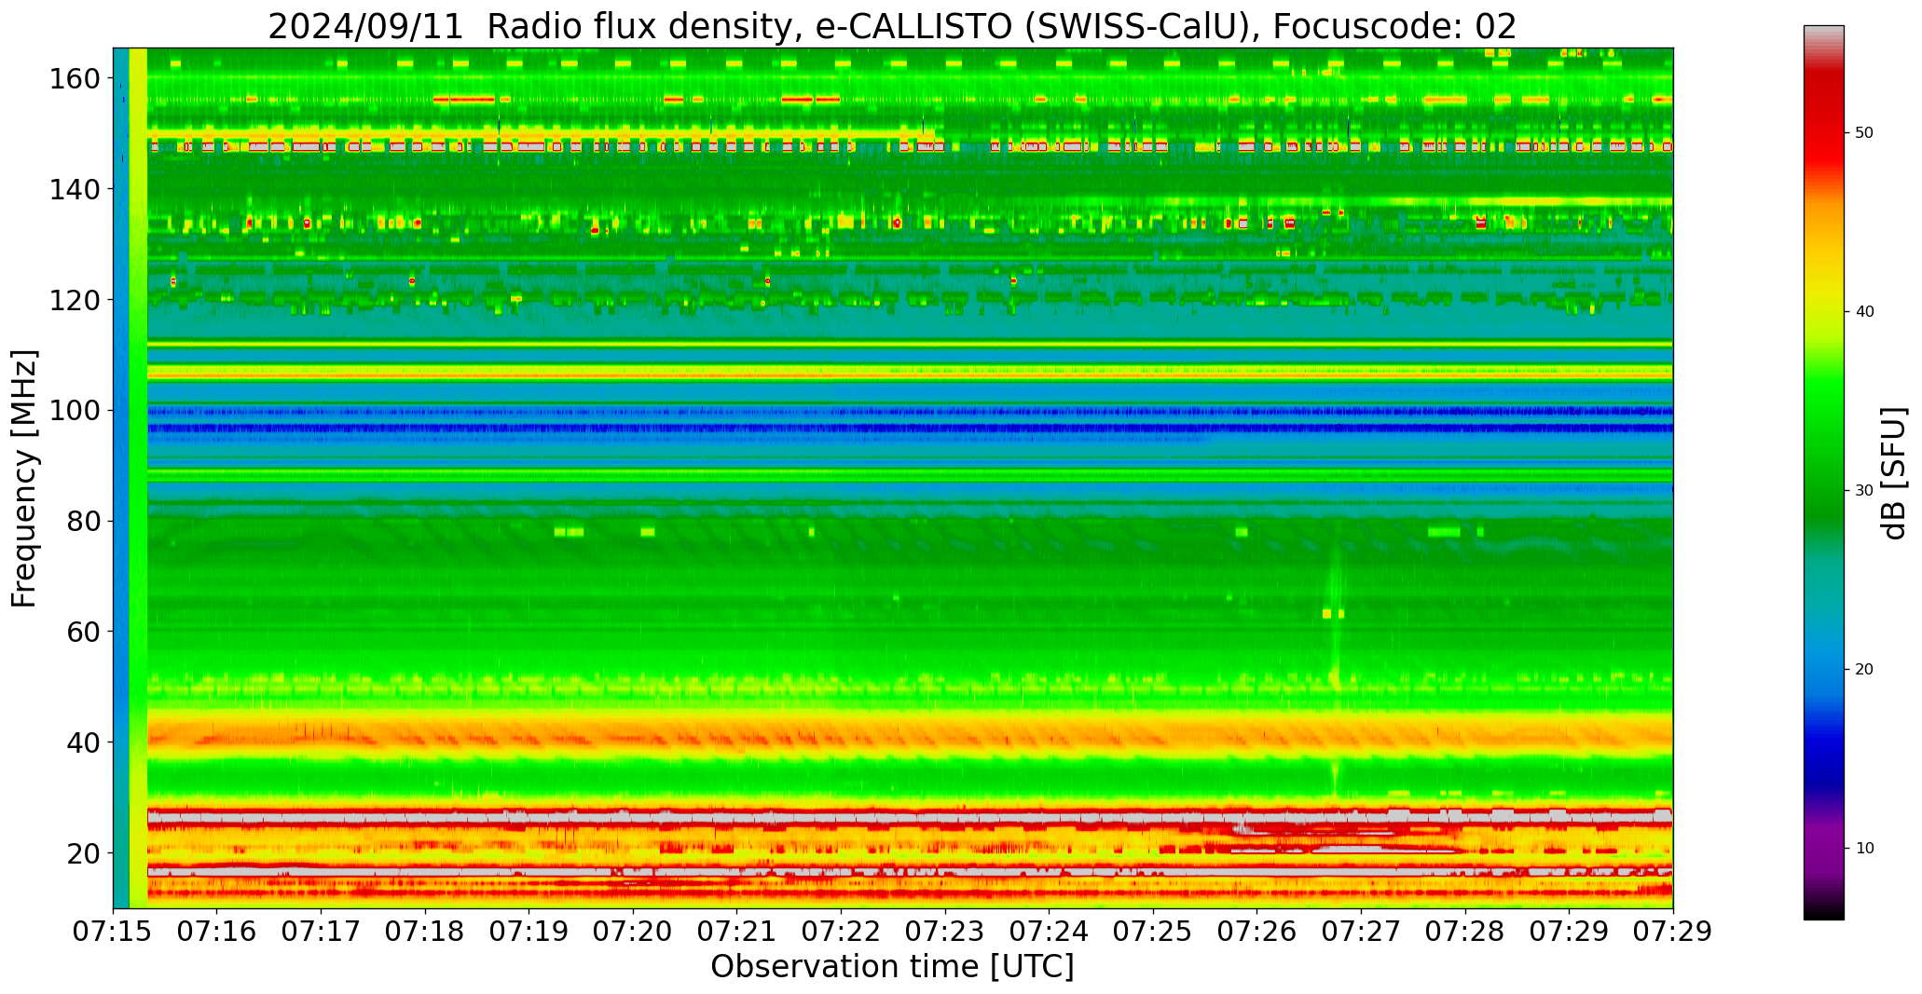Click the 07:16 time tick label
The height and width of the screenshot is (994, 1922).
[217, 931]
